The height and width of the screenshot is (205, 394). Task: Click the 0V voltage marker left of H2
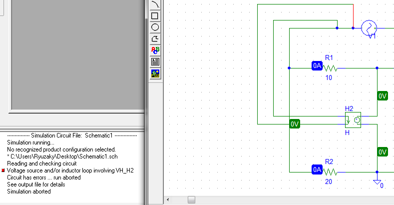click(x=295, y=124)
